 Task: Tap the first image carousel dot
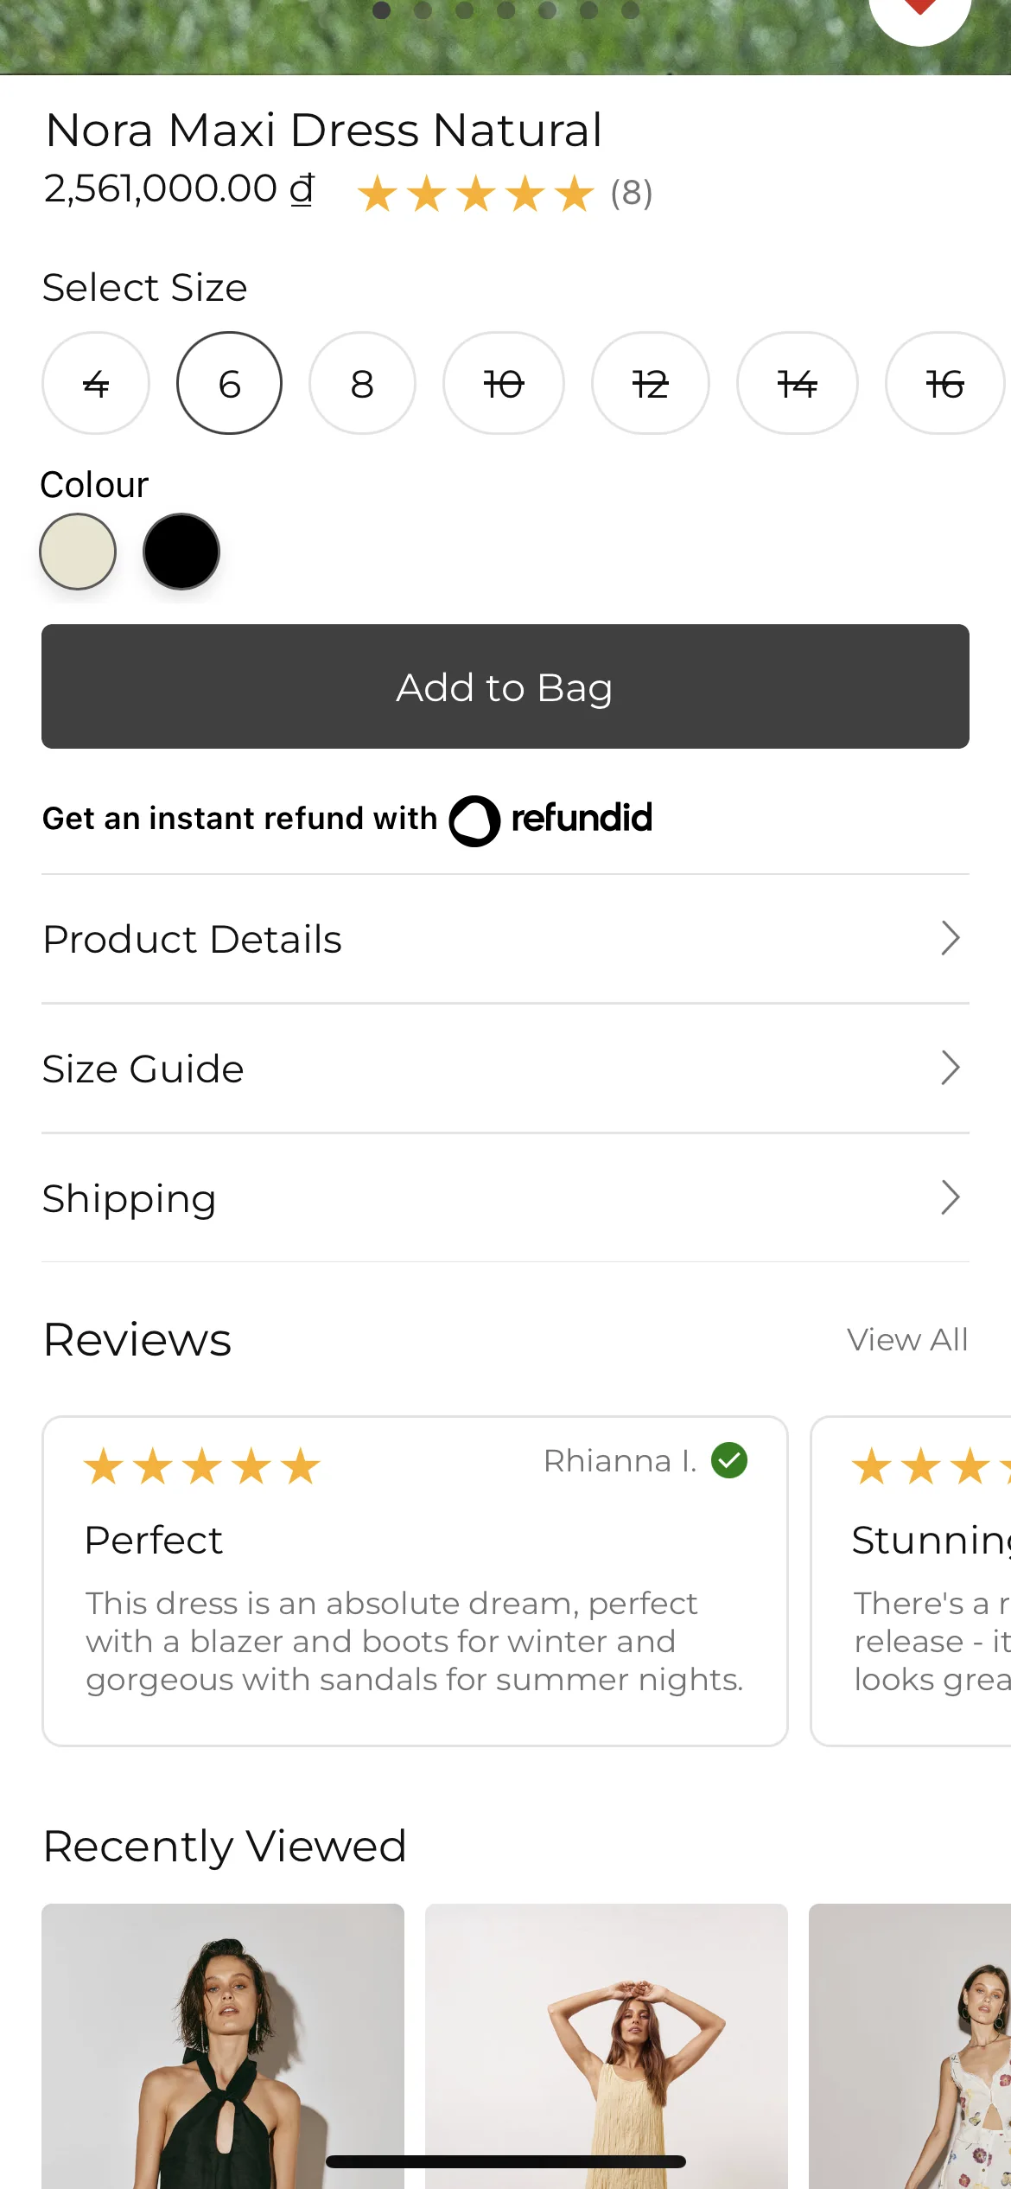point(381,10)
